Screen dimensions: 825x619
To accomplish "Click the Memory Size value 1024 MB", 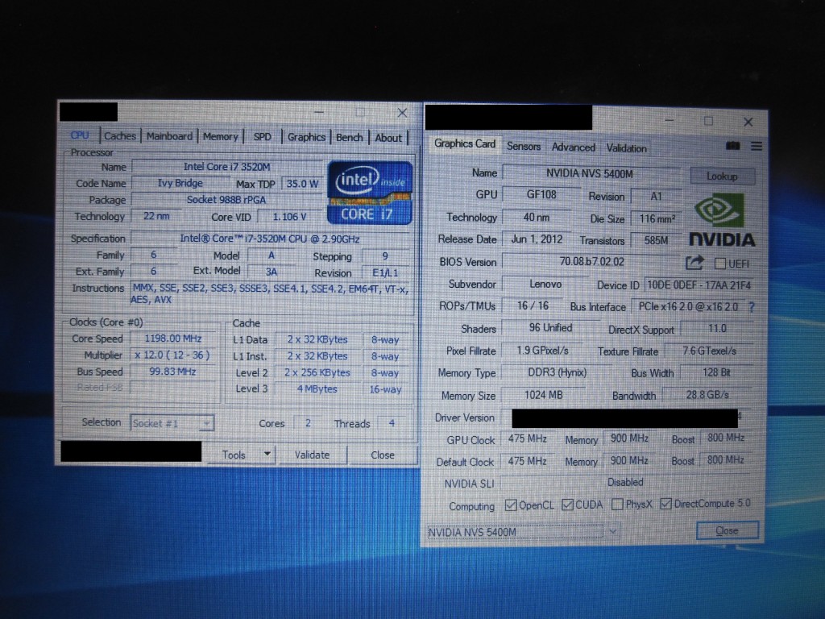I will point(544,395).
